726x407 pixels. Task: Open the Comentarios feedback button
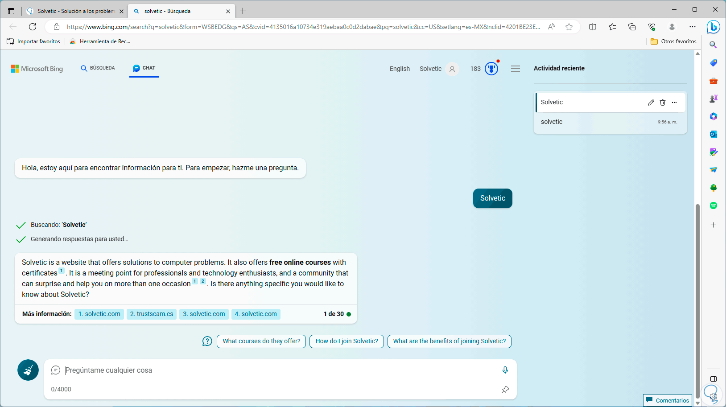[668, 400]
